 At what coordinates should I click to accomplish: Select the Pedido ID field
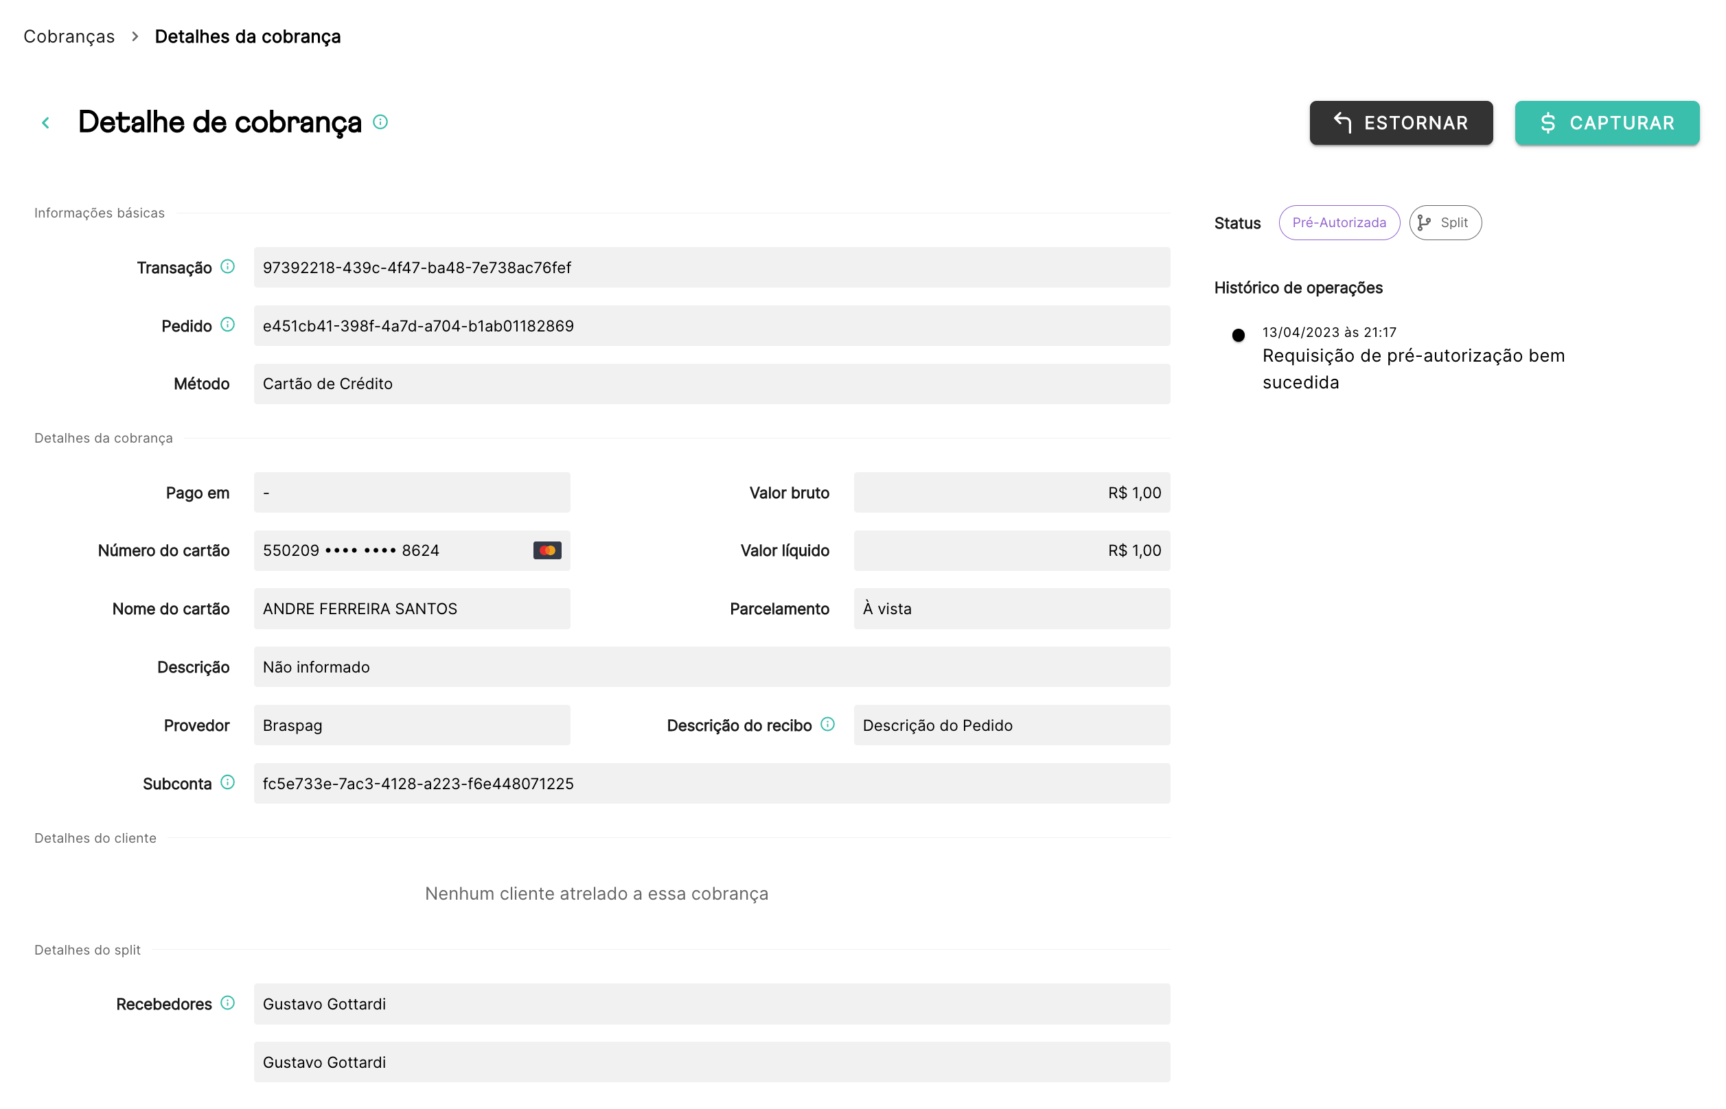712,325
